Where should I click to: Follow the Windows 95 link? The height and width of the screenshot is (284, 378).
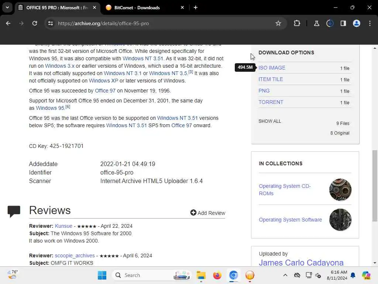pyautogui.click(x=50, y=108)
